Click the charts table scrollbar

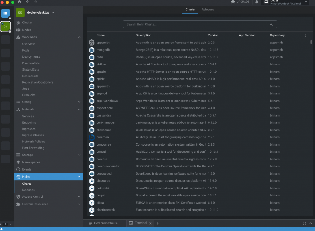click(311, 42)
